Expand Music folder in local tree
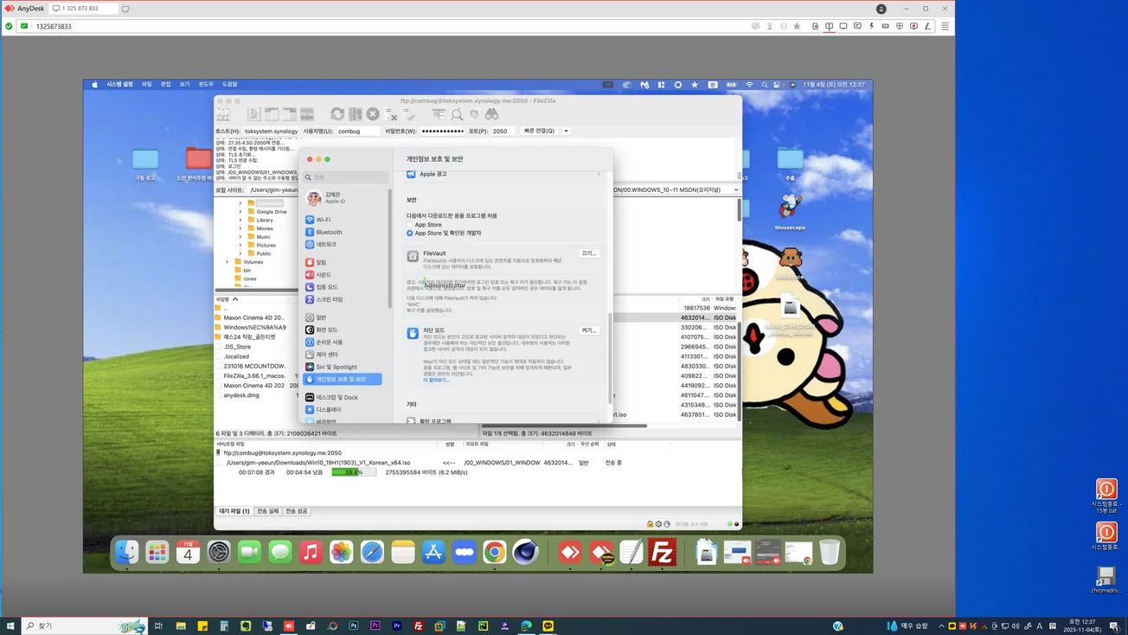The height and width of the screenshot is (635, 1128). (x=240, y=236)
